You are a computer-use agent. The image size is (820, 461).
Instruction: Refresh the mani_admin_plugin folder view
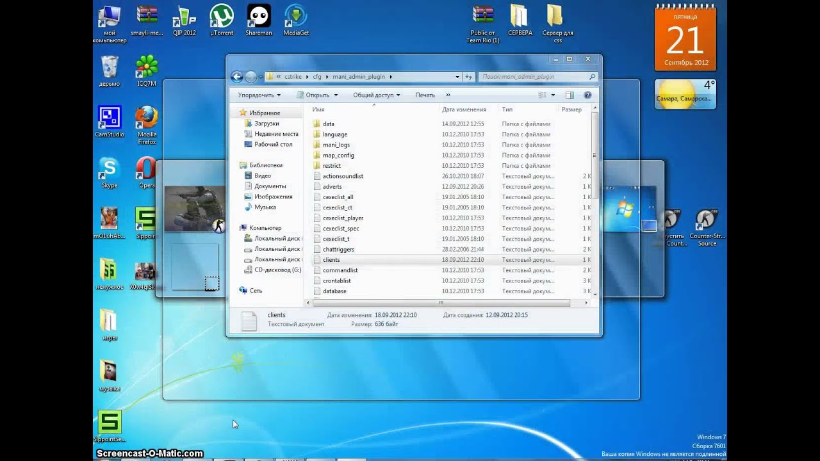pyautogui.click(x=469, y=77)
